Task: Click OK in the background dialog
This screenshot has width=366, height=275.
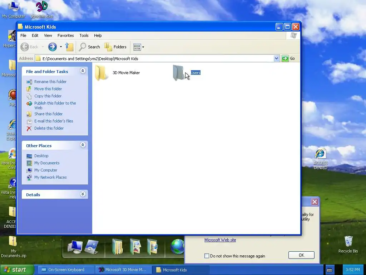Action: (x=301, y=255)
